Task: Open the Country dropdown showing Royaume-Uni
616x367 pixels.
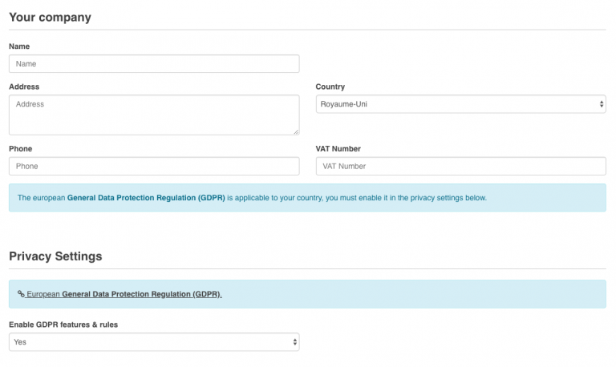Action: (x=460, y=104)
